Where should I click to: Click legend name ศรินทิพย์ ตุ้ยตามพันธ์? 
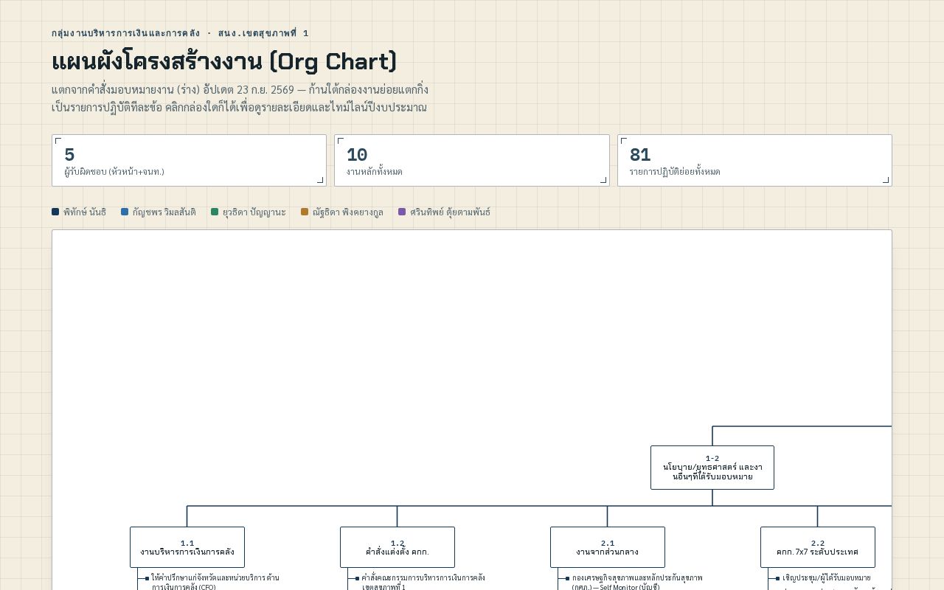click(450, 212)
